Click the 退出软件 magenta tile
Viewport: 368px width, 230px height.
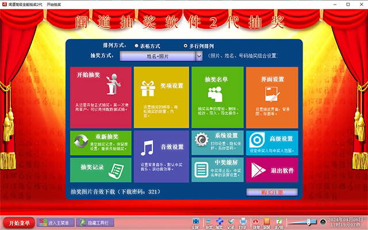point(272,170)
